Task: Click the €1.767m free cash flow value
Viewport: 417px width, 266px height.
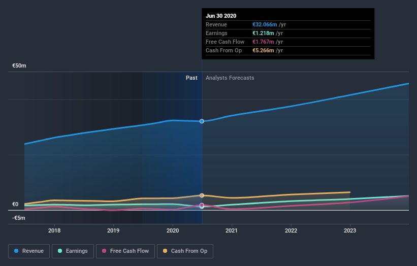Action: [x=263, y=42]
